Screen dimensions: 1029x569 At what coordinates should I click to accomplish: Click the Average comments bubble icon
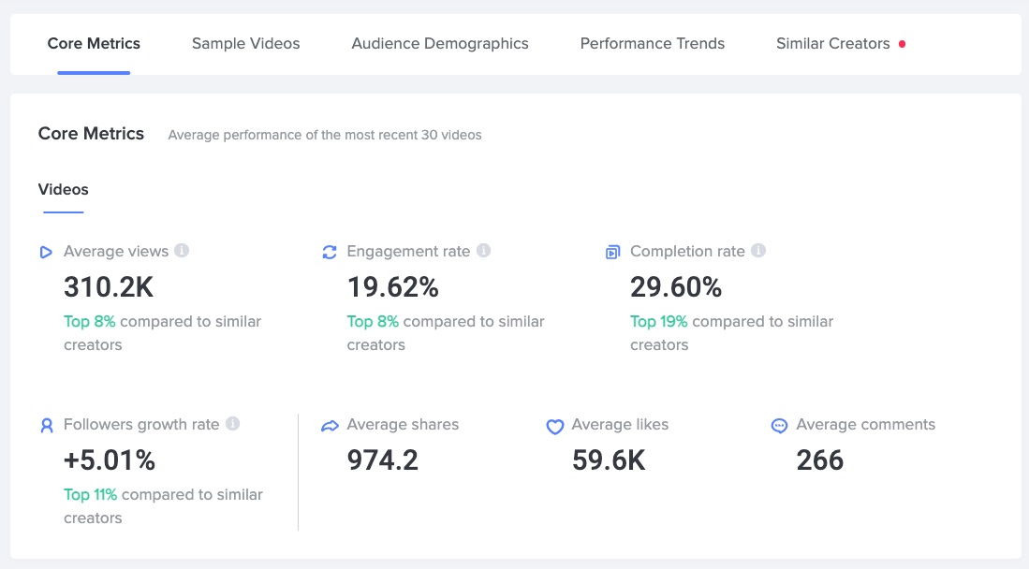coord(779,426)
